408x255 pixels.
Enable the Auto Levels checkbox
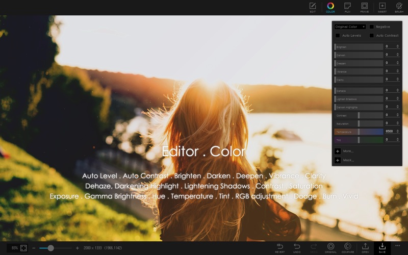pos(338,35)
